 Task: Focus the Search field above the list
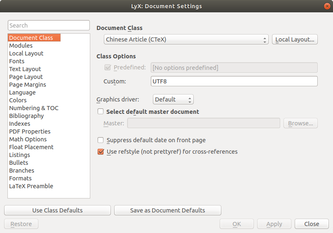tap(49, 25)
